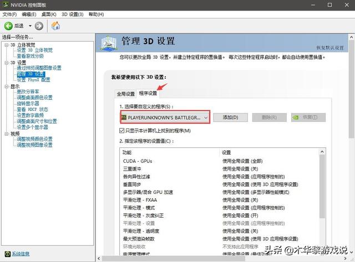
Task: Click the 恢复(T) button
Action: [308, 117]
